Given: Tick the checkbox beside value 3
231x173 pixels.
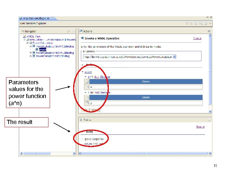Looking at the screenshot, I should click(87, 103).
